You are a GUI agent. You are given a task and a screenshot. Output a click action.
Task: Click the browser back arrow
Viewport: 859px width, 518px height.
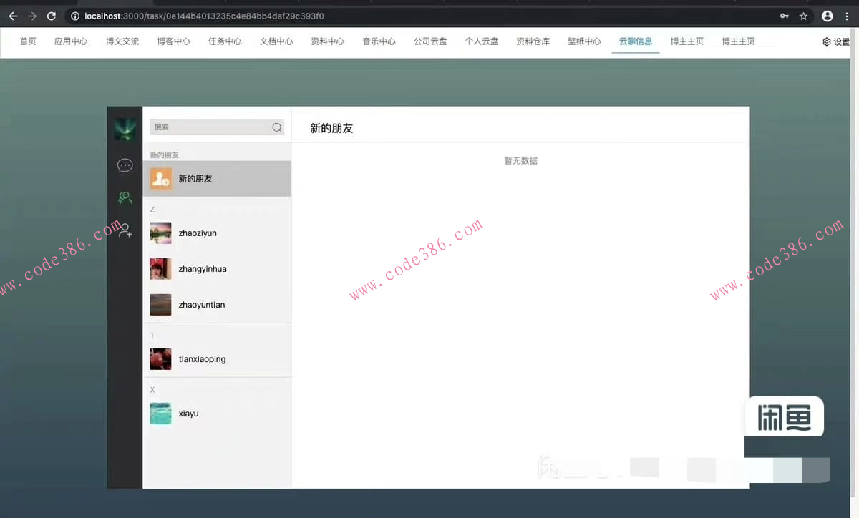point(13,16)
